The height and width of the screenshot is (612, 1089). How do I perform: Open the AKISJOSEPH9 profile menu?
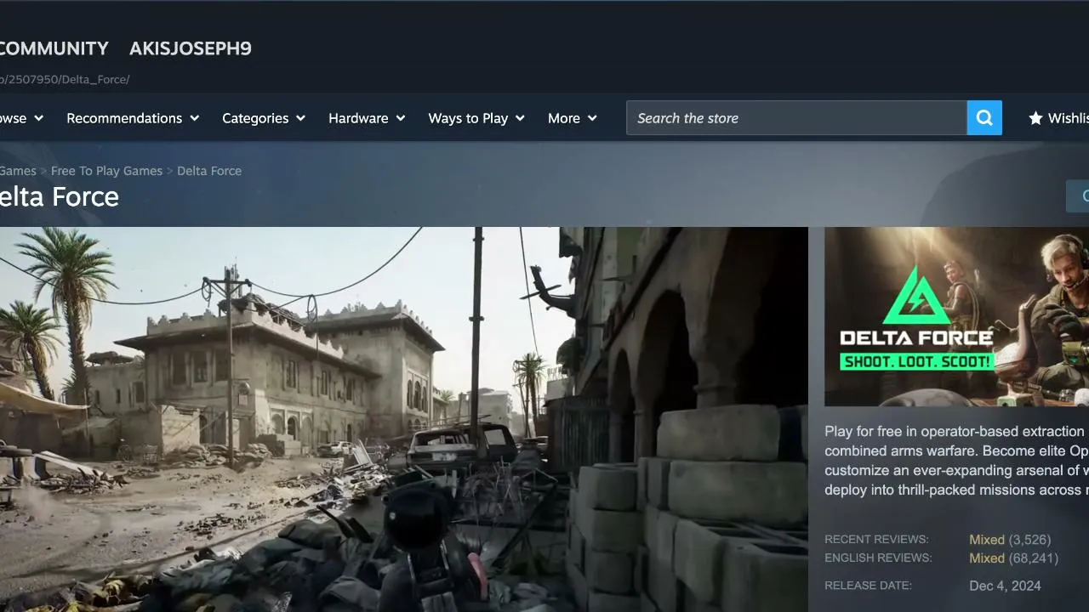coord(191,48)
